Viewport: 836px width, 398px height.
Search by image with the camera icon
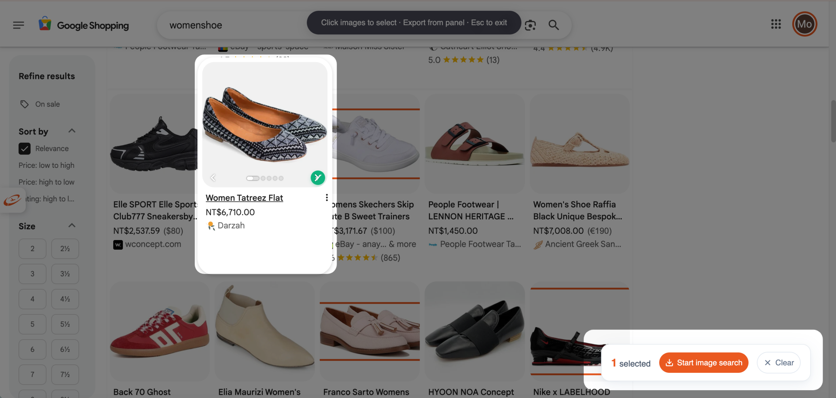[x=530, y=25]
